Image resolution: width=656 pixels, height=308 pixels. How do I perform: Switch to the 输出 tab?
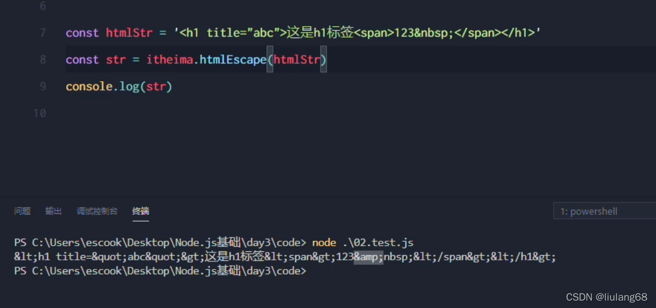(x=53, y=211)
